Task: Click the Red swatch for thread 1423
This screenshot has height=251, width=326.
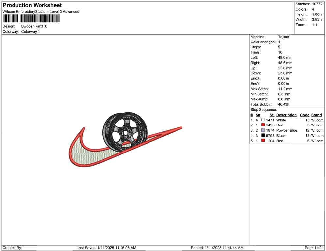Action: click(263, 125)
